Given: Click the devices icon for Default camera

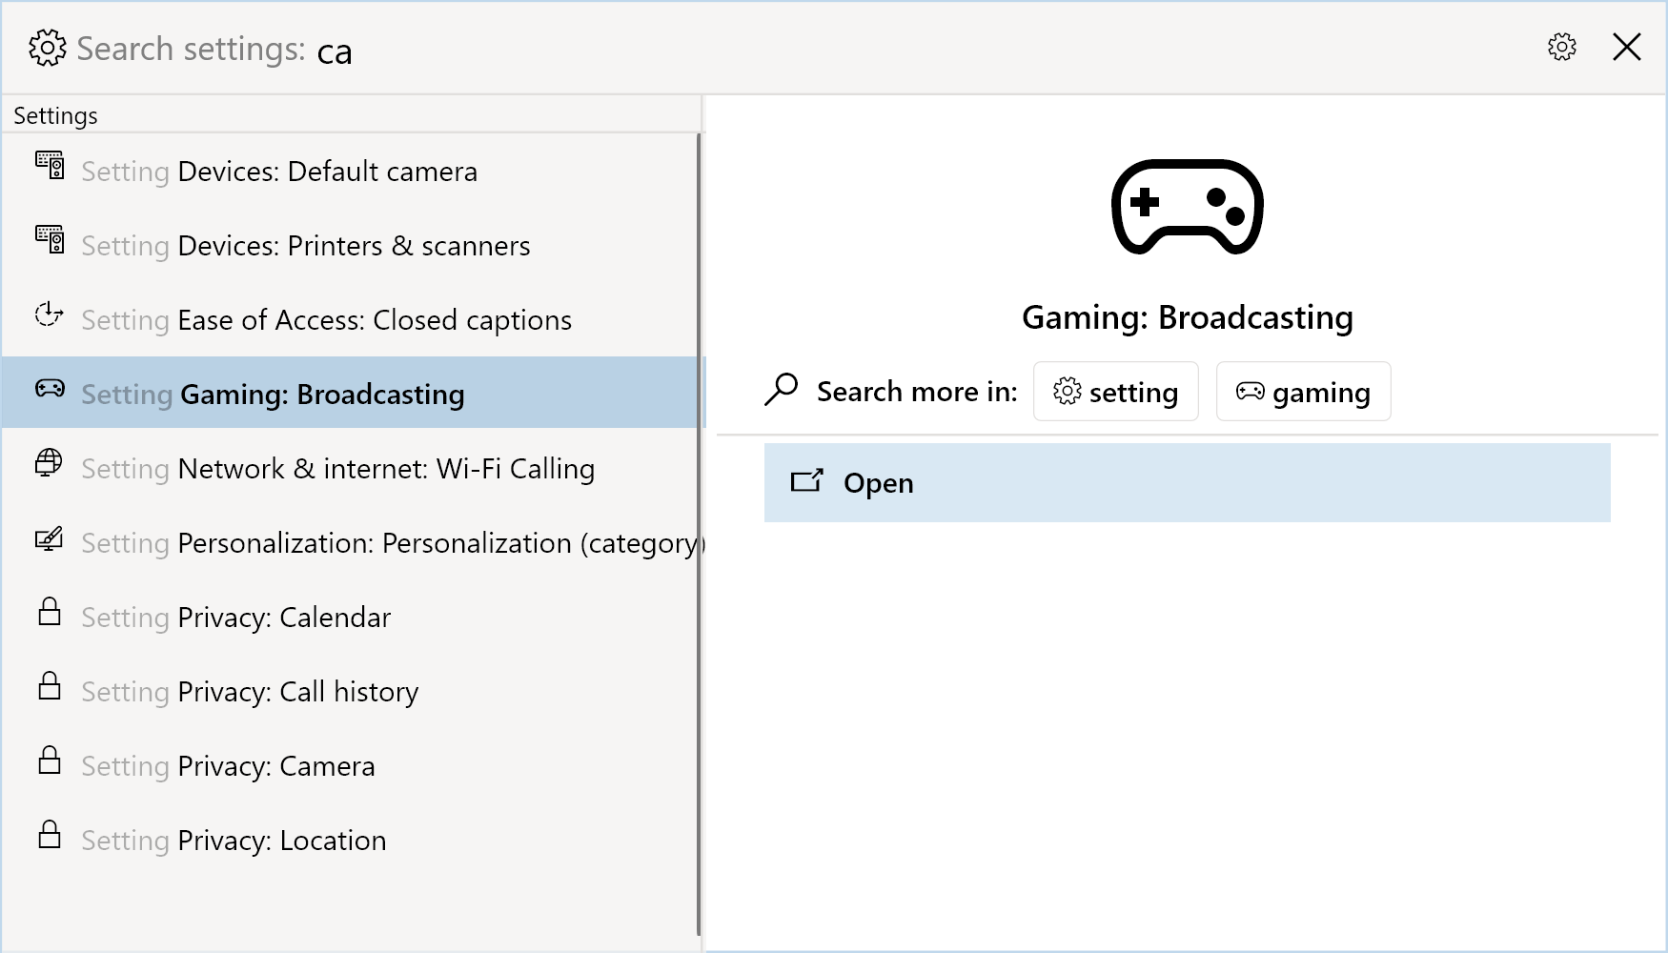Looking at the screenshot, I should pyautogui.click(x=50, y=165).
